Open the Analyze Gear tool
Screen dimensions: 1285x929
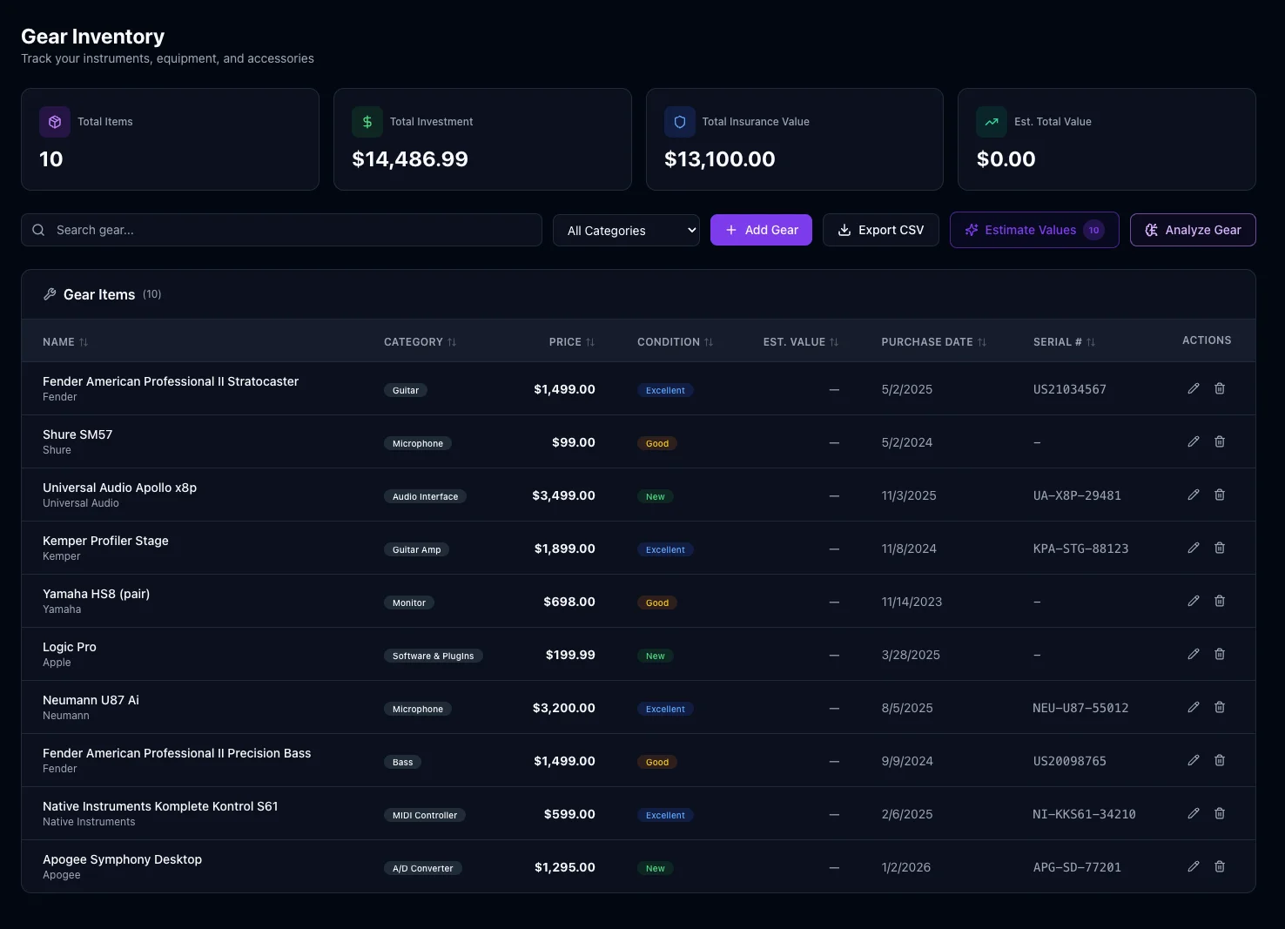click(1193, 230)
